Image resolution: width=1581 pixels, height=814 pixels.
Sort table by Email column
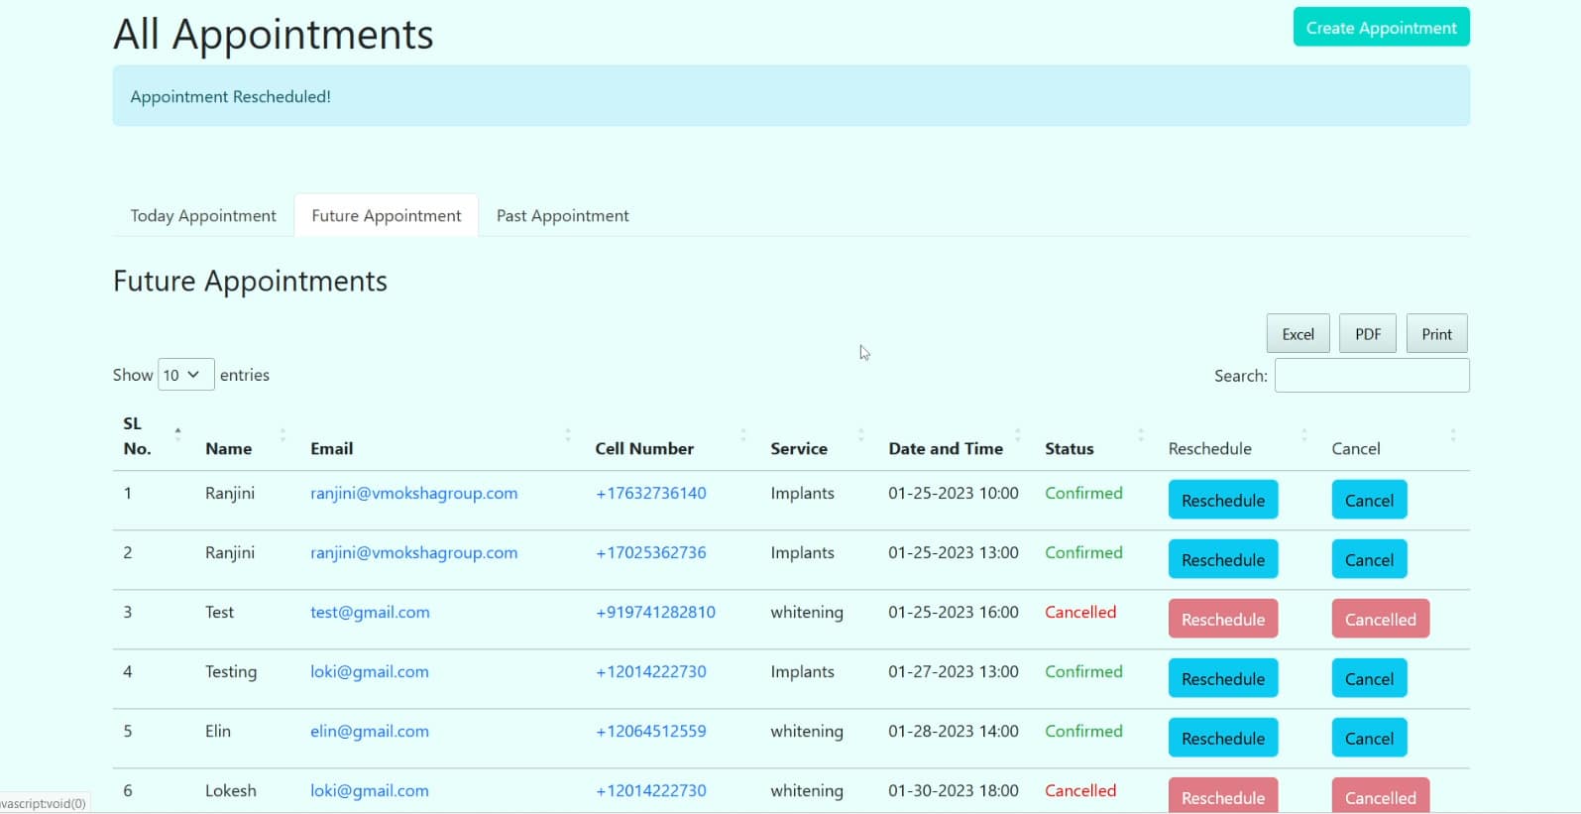(332, 449)
